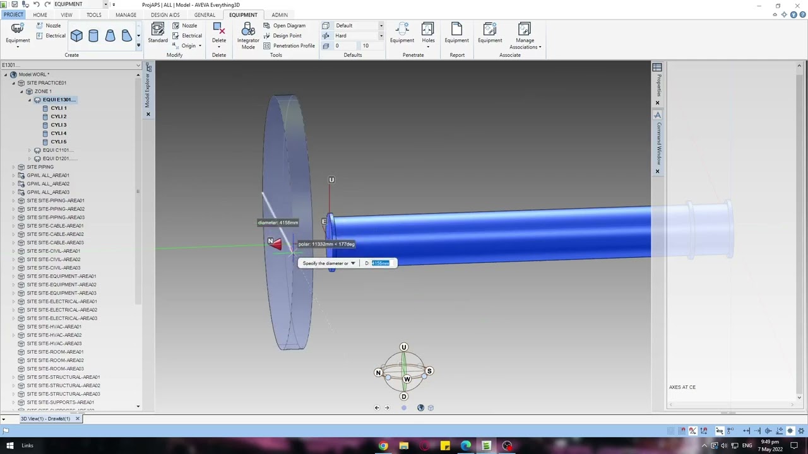This screenshot has width=808, height=454.
Task: Select the Snout primitive shape
Action: [x=126, y=36]
